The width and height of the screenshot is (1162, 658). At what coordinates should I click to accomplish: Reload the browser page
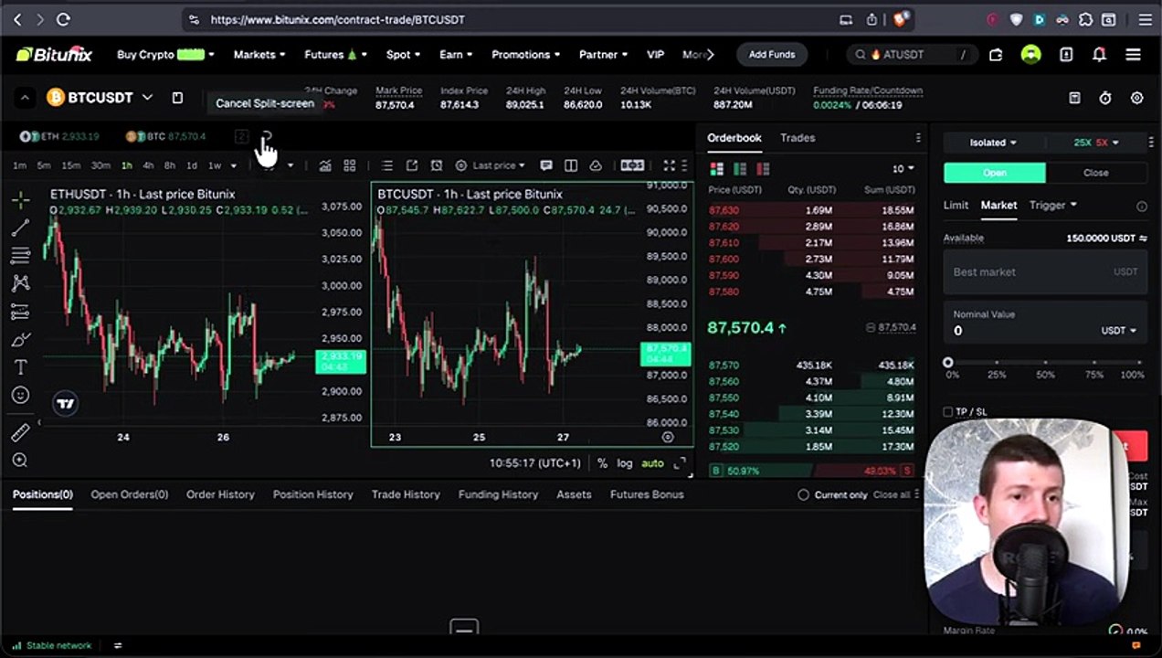tap(63, 19)
